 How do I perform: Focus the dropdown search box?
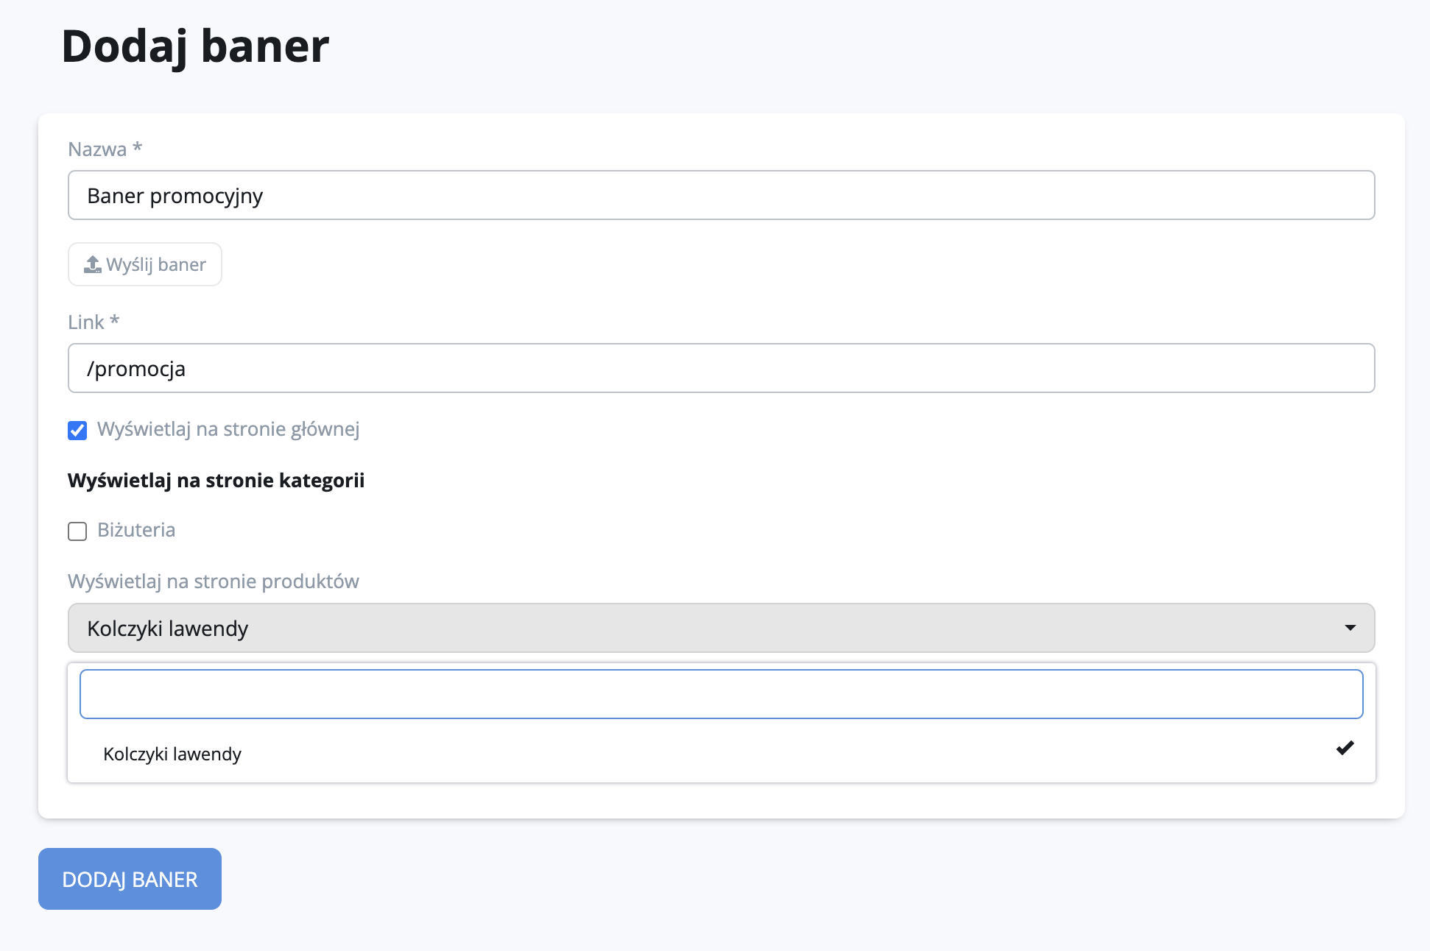point(720,693)
